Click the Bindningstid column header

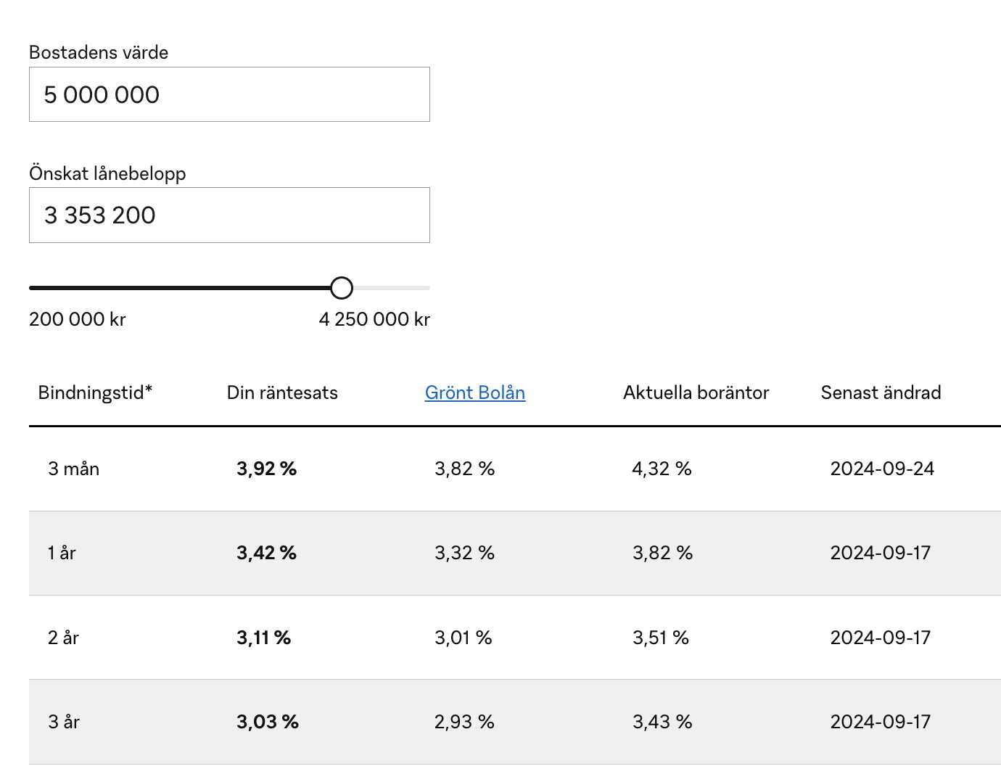tap(95, 392)
